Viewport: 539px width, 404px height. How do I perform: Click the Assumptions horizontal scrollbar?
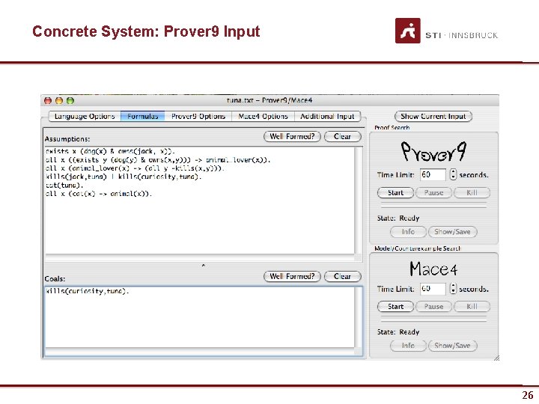click(199, 257)
